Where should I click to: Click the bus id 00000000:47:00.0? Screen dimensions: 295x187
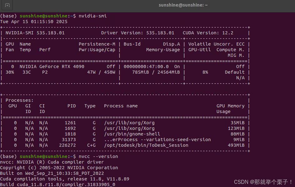click(x=146, y=66)
